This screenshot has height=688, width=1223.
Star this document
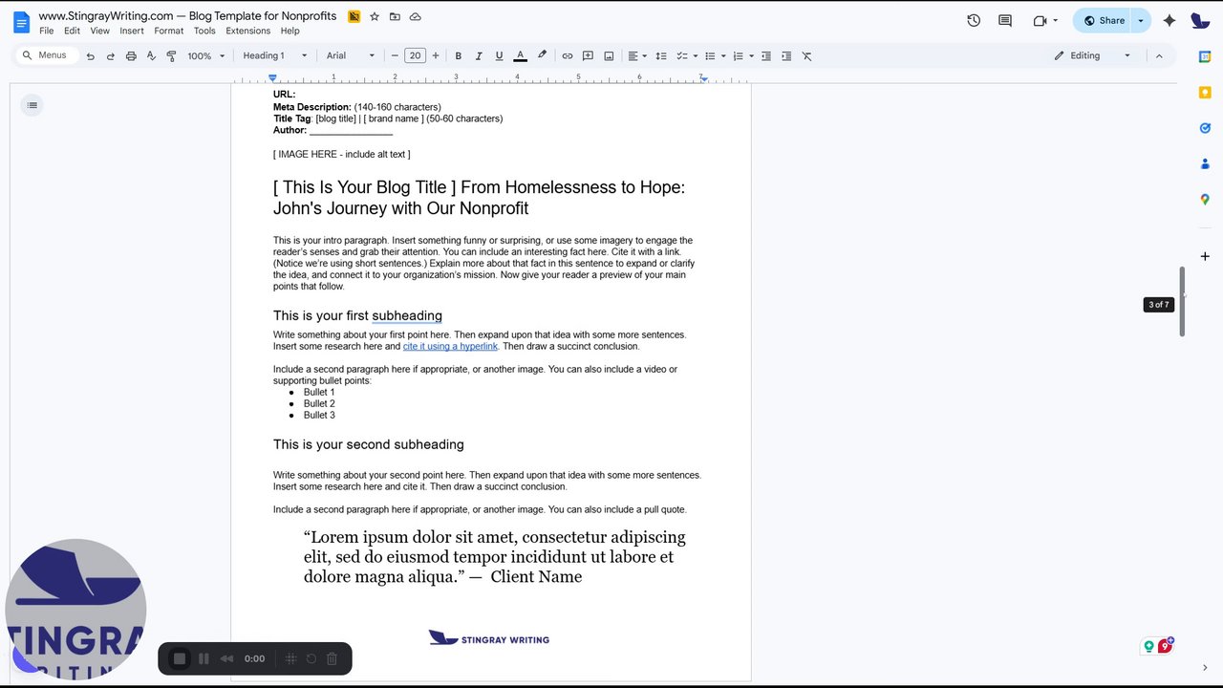[375, 16]
